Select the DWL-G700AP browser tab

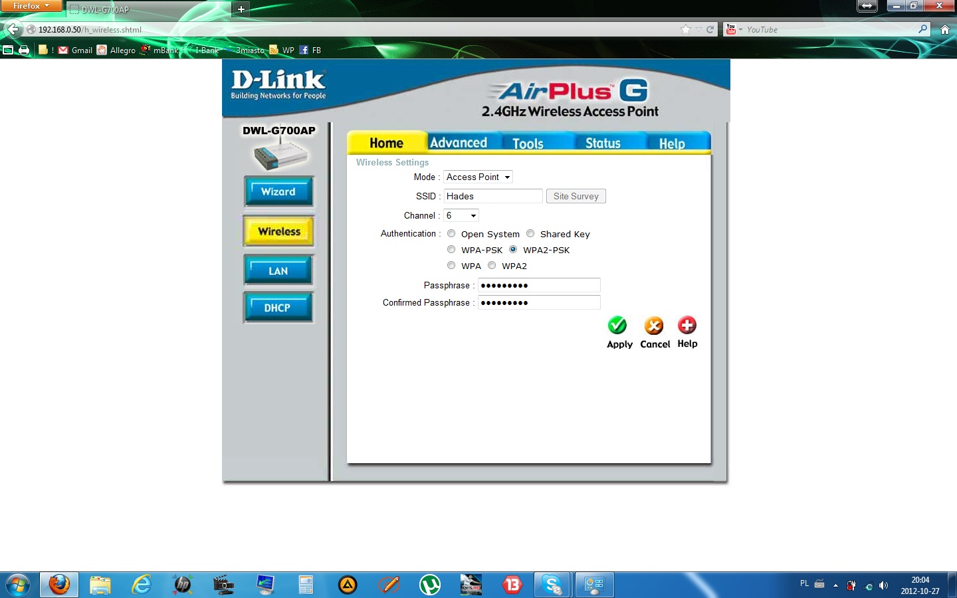click(x=149, y=9)
